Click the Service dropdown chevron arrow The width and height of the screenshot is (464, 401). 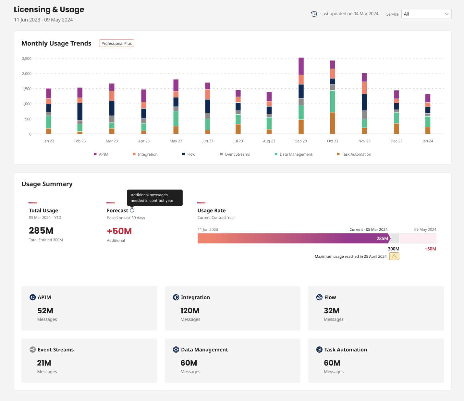pos(446,14)
